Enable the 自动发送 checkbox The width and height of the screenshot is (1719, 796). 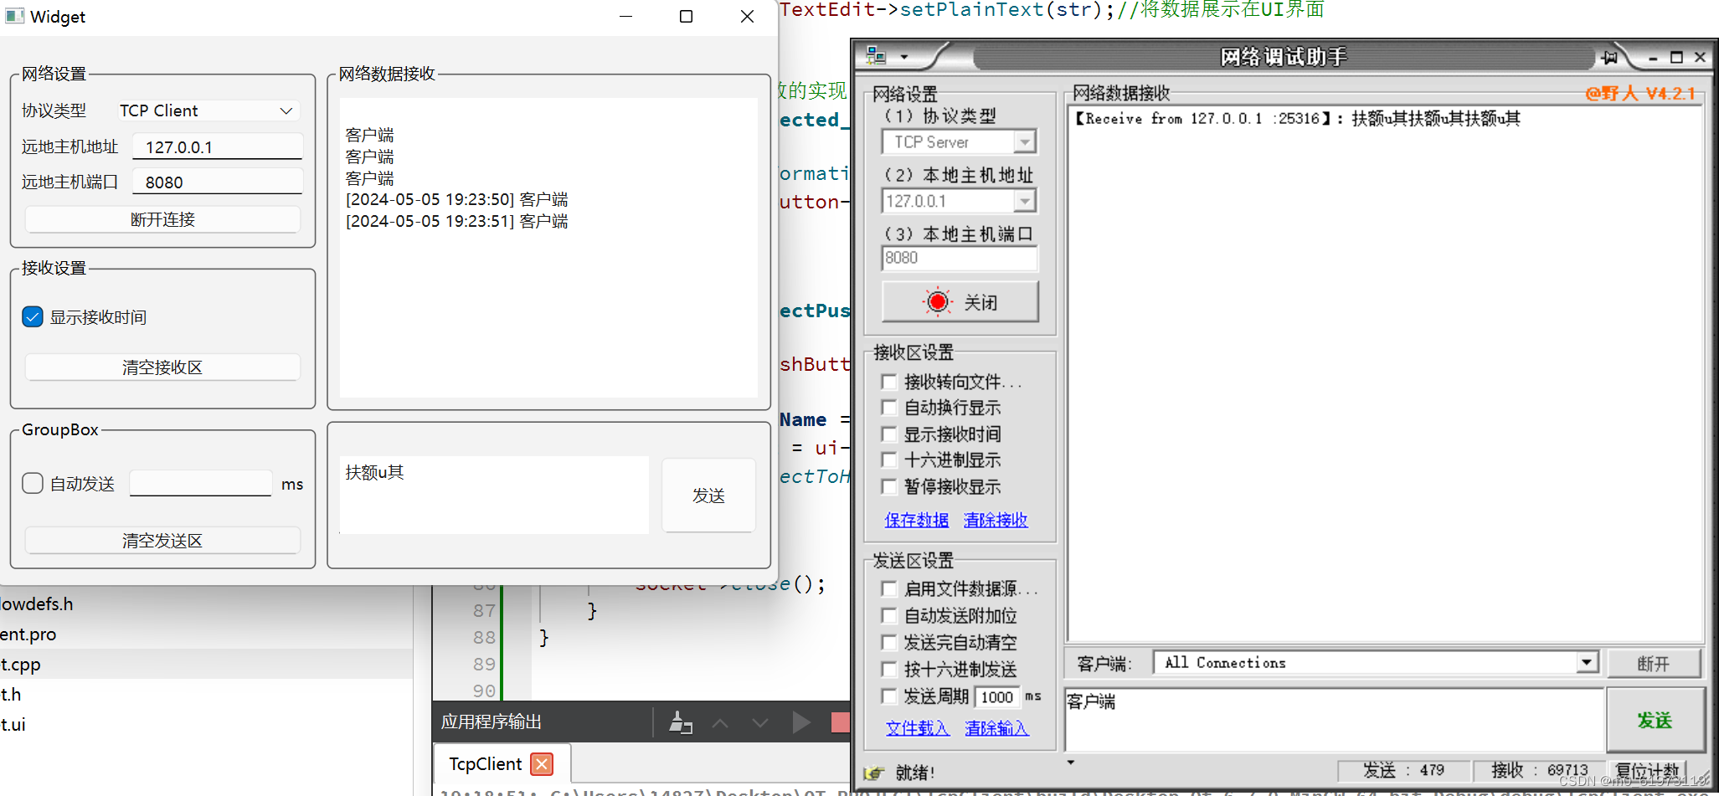click(x=33, y=483)
